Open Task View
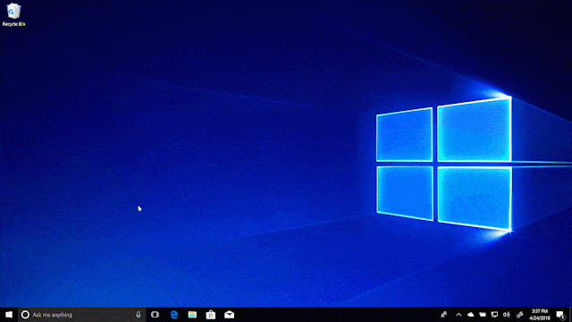 click(155, 315)
